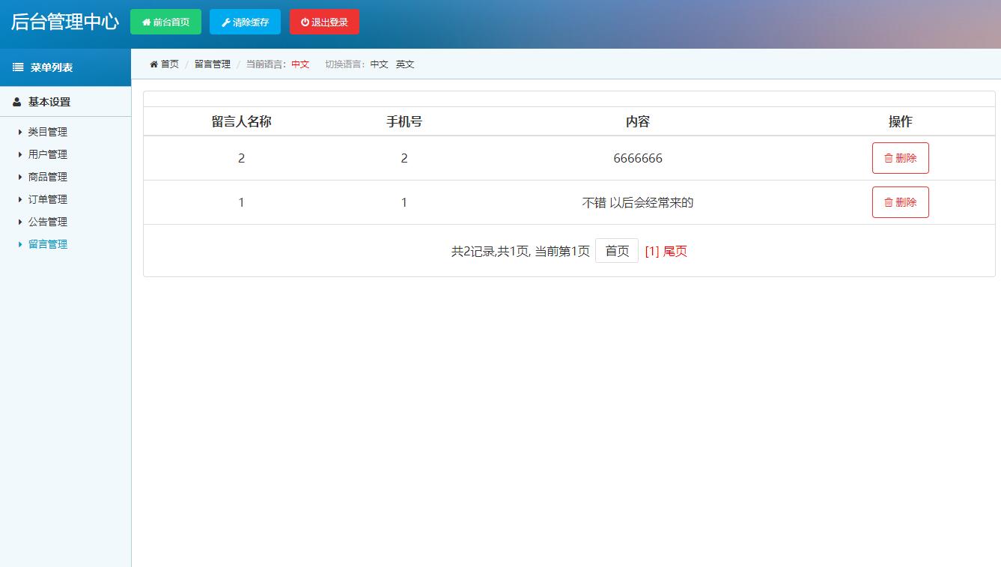Viewport: 1001px width, 567px height.
Task: Click 中文 next to 当前语言
Action: coord(300,64)
